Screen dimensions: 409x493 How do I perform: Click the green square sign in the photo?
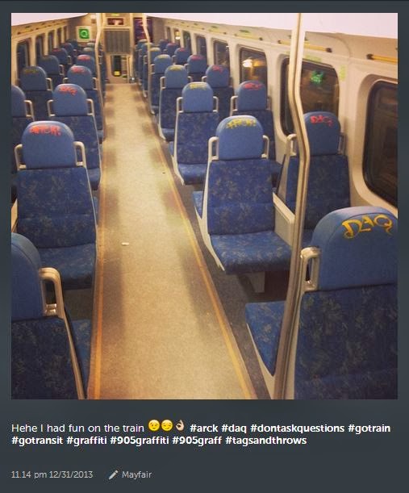tap(83, 33)
